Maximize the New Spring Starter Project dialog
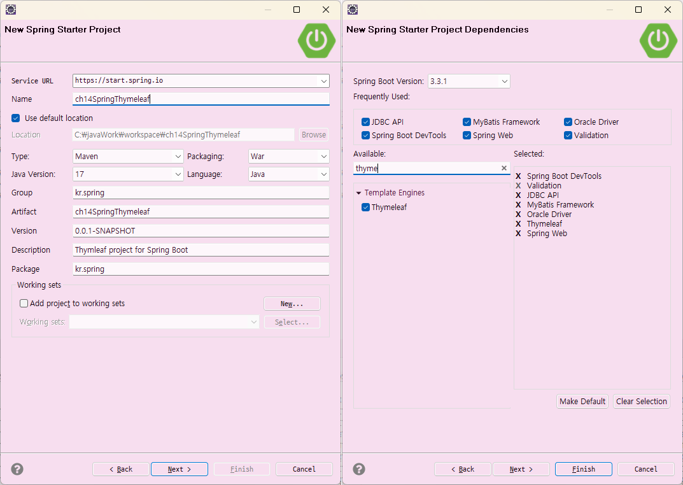The image size is (683, 485). click(x=297, y=10)
